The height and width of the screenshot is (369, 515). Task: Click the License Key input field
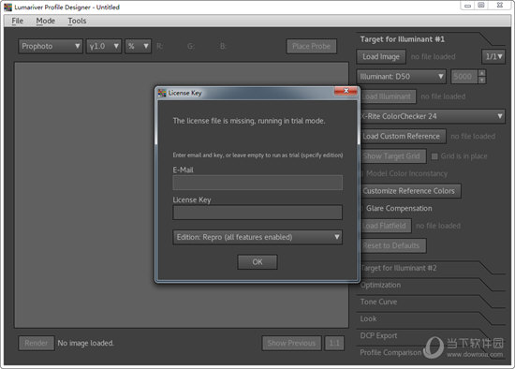click(257, 213)
